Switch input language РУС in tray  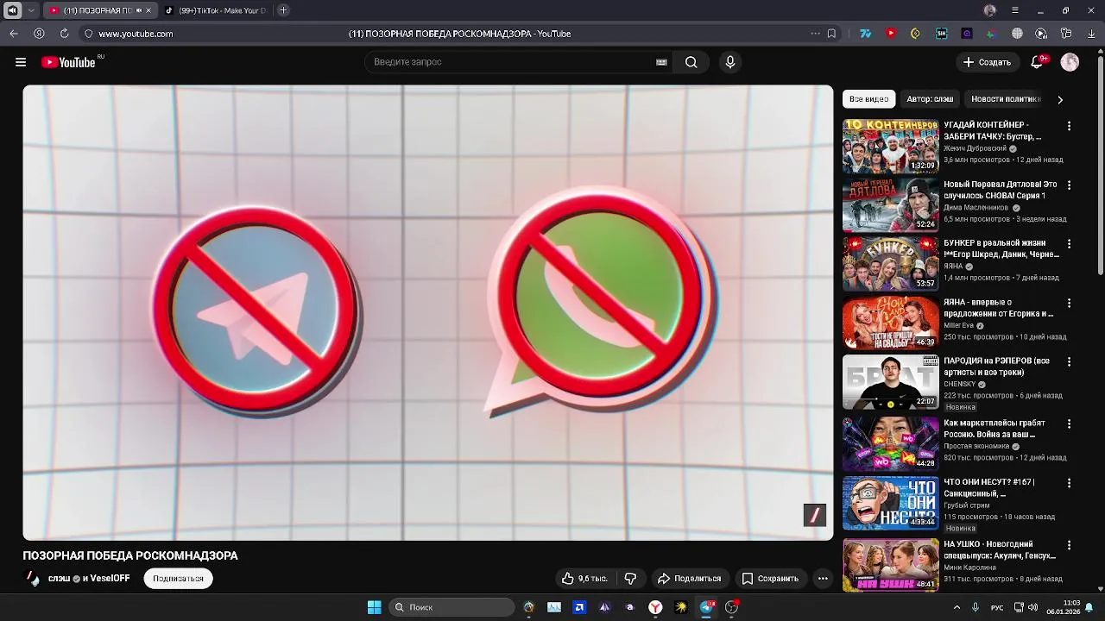997,607
